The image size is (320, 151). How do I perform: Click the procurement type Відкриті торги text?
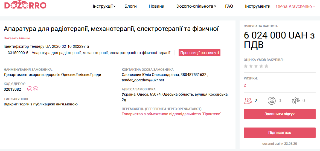coord(40,104)
